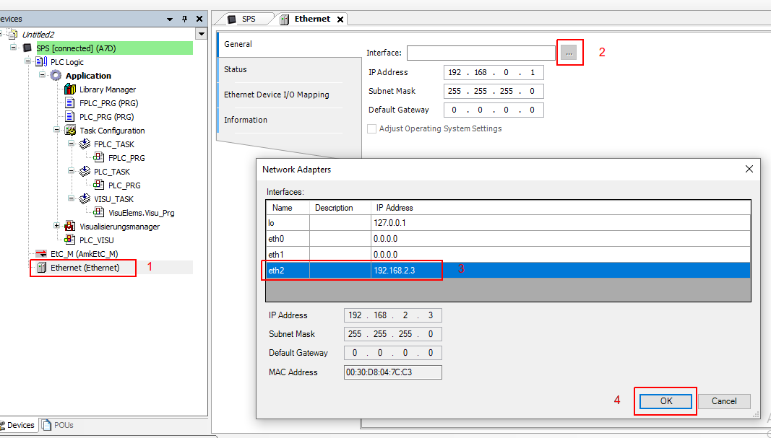This screenshot has height=438, width=771.
Task: Click the FPLC_PRG (PRG) document icon
Action: (x=70, y=103)
